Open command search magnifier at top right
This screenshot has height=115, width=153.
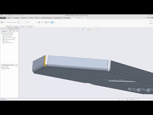147,18
